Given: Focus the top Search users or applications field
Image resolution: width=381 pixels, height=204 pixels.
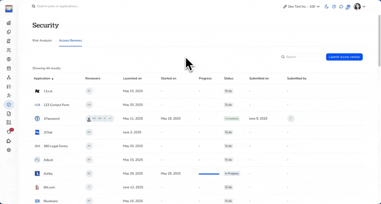Looking at the screenshot, I should coord(58,6).
